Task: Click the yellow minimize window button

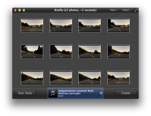Action: (x=20, y=10)
